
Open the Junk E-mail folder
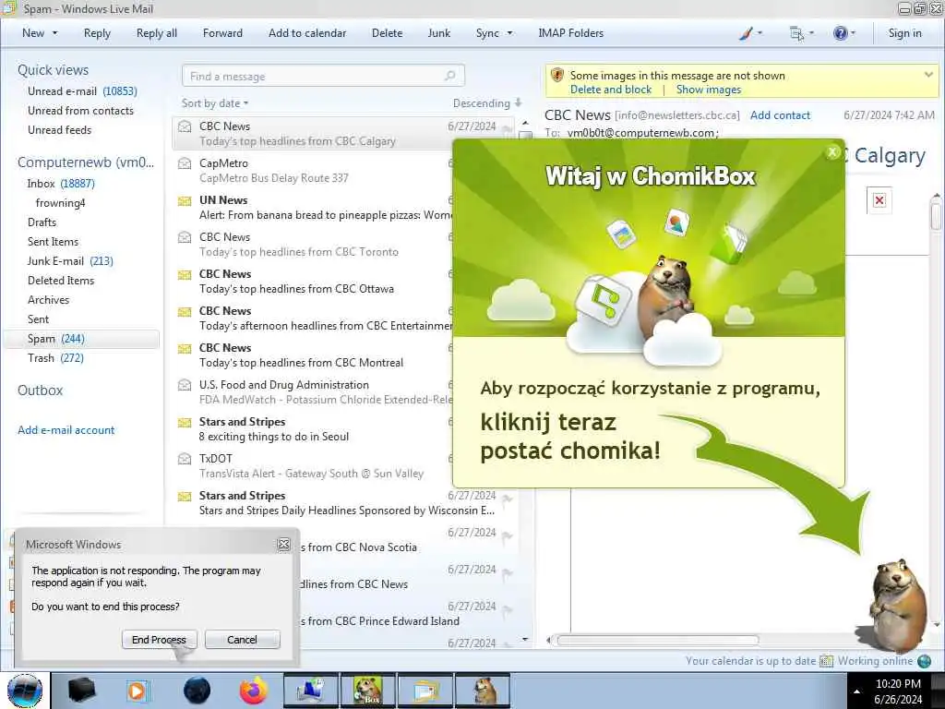[x=70, y=261]
